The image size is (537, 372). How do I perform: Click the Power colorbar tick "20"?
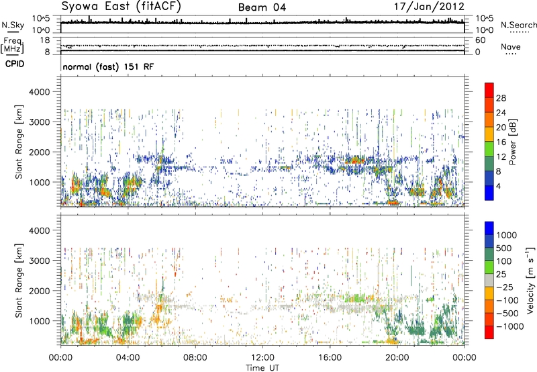coord(501,128)
